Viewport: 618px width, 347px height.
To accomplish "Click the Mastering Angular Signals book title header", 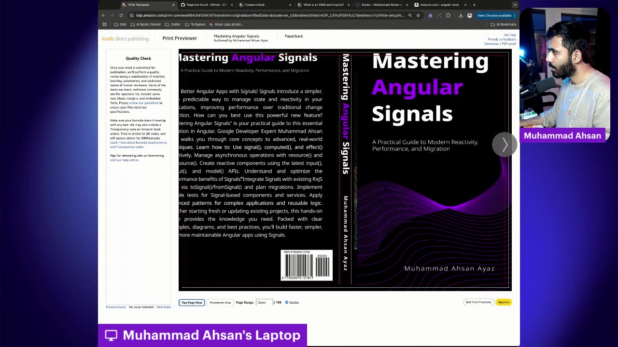I will pyautogui.click(x=237, y=36).
